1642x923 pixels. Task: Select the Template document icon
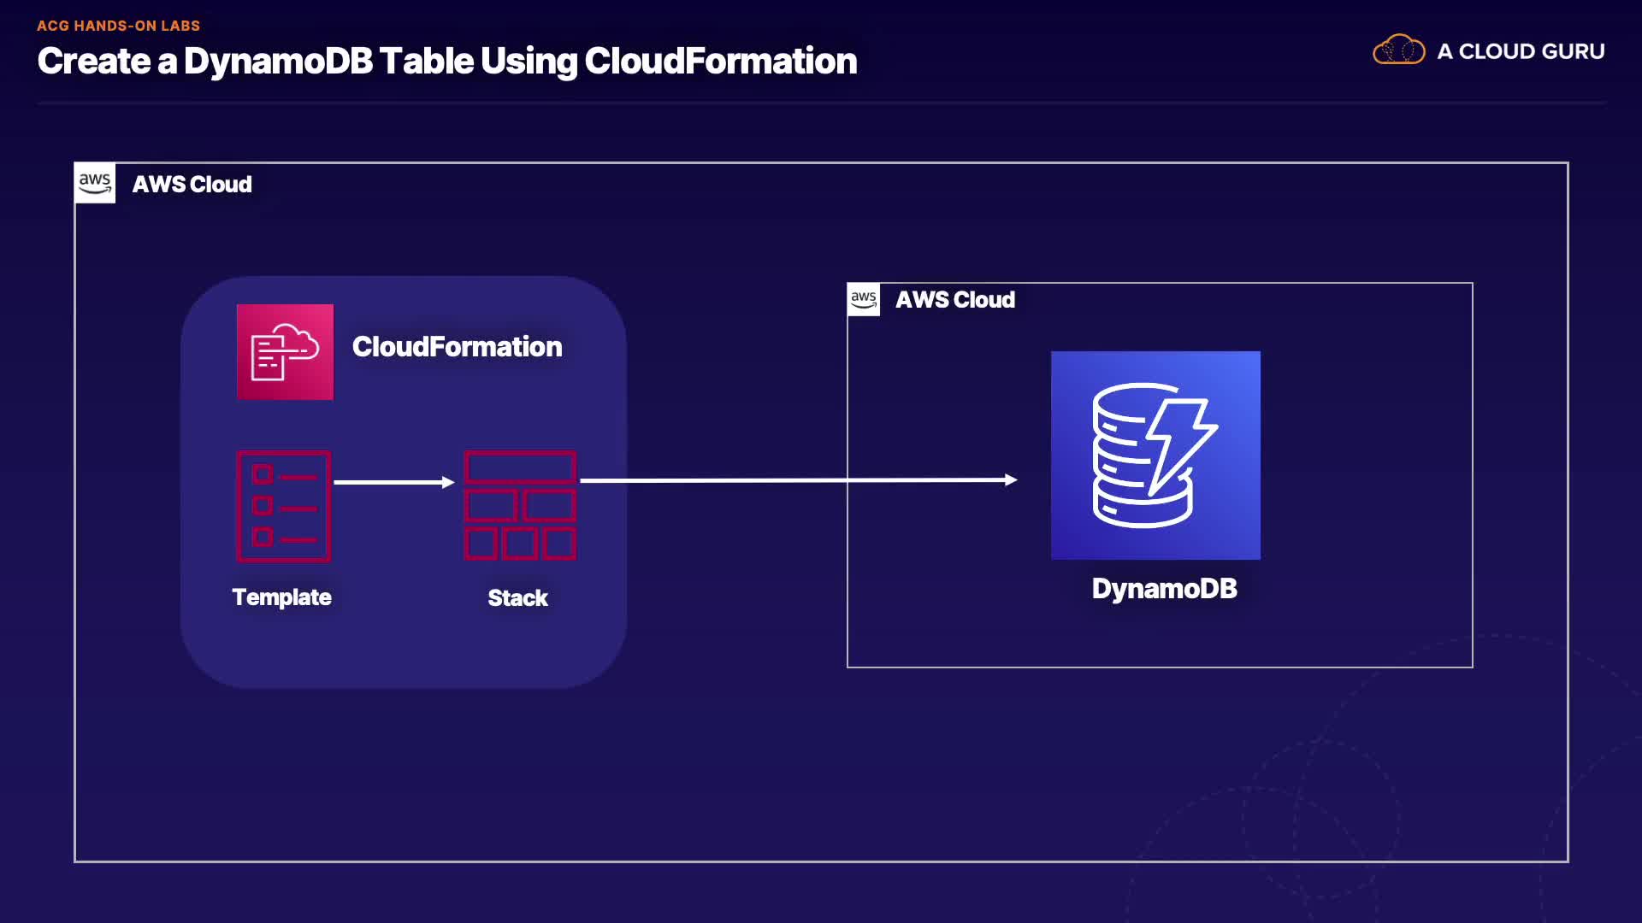(283, 506)
